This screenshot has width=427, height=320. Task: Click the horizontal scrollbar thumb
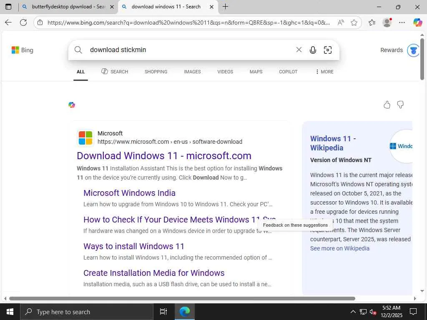pyautogui.click(x=182, y=298)
